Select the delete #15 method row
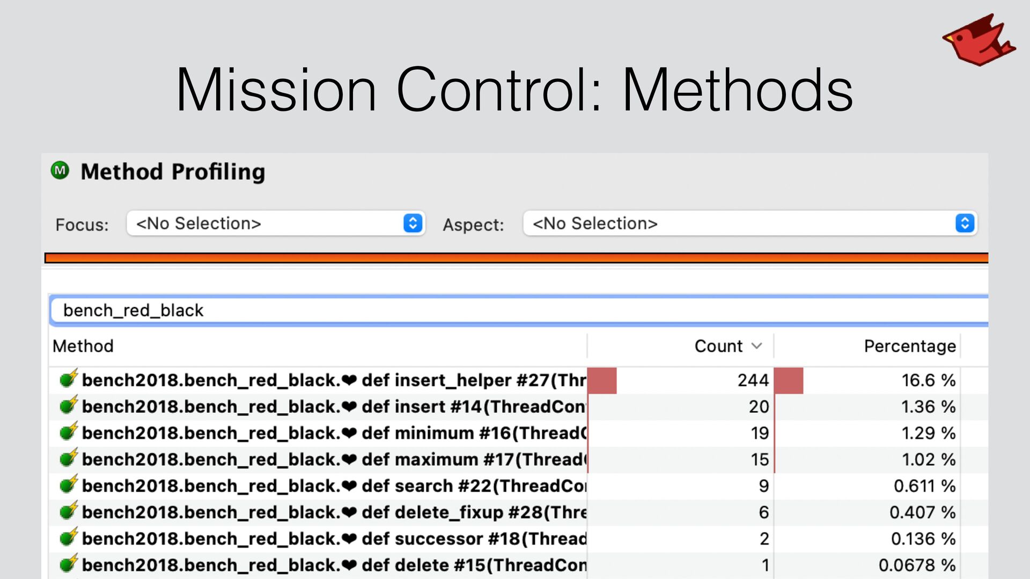 click(333, 565)
